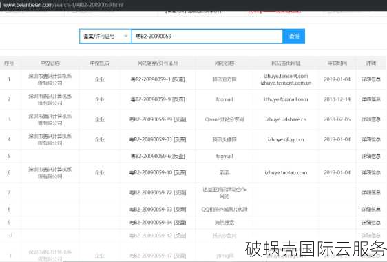
Task: Select license number 粤B2-20090059-10 [反查]
Action: 158,172
